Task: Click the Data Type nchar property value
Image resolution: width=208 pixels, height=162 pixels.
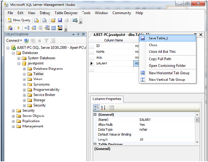Action: tap(167, 130)
